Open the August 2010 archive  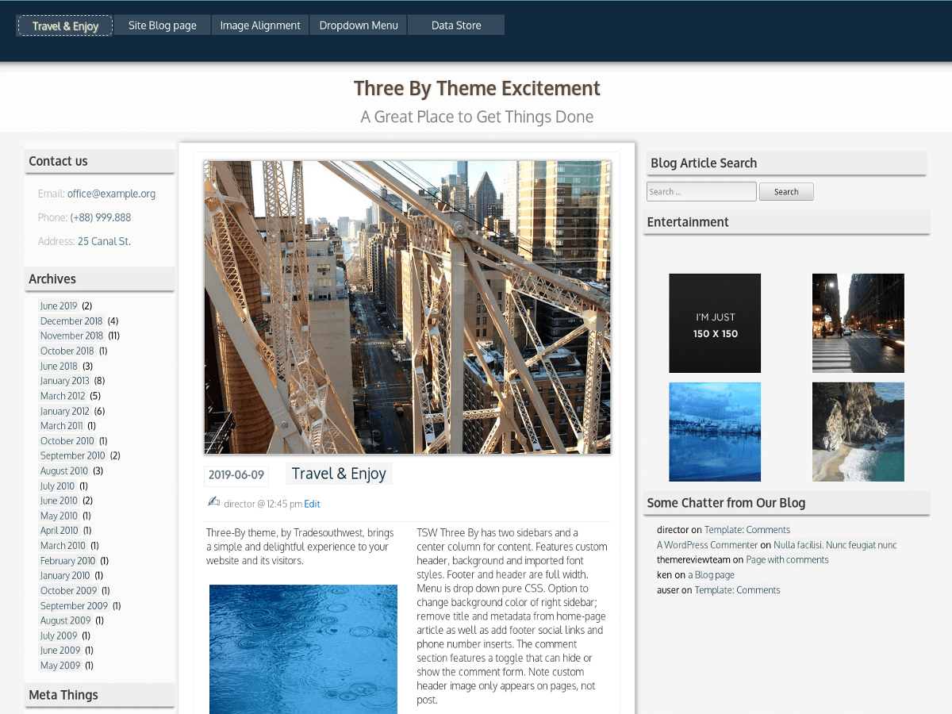(65, 470)
